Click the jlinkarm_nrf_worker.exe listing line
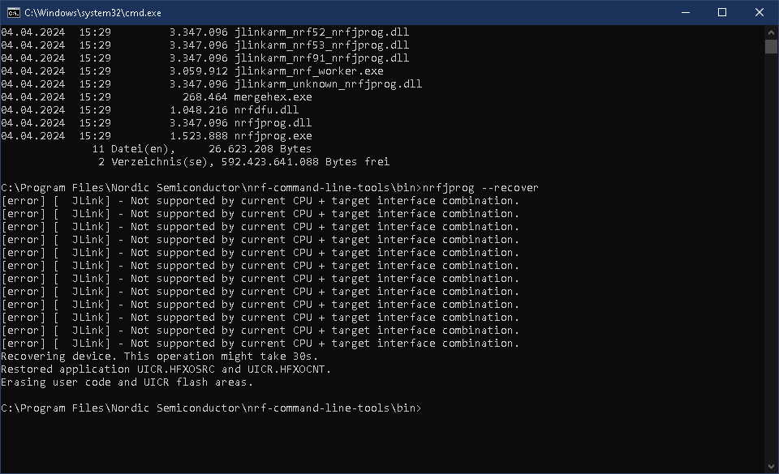Screen dimensions: 779x474 [x=192, y=71]
